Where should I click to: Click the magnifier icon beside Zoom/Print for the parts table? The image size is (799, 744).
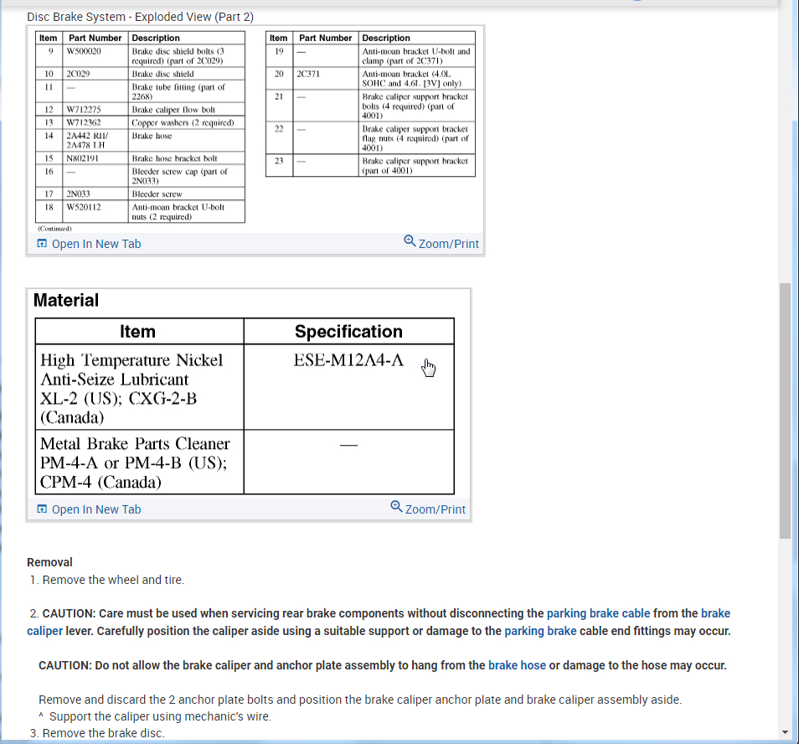click(x=410, y=240)
